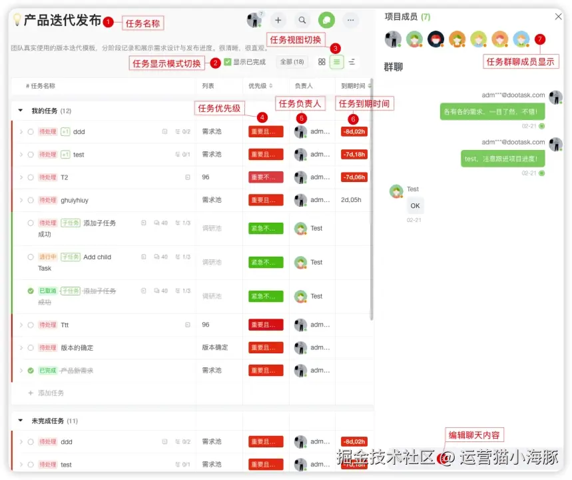Uncheck the completed 产品新需求 task
Screen dimensions: 572x480
click(31, 371)
